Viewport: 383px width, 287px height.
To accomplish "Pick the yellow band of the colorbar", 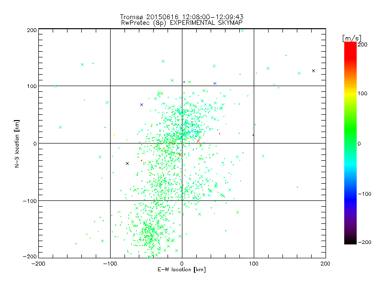I will (350, 93).
